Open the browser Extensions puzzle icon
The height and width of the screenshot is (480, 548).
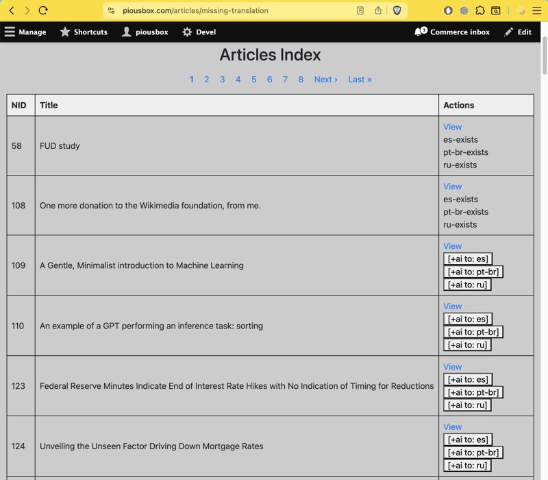(x=481, y=10)
